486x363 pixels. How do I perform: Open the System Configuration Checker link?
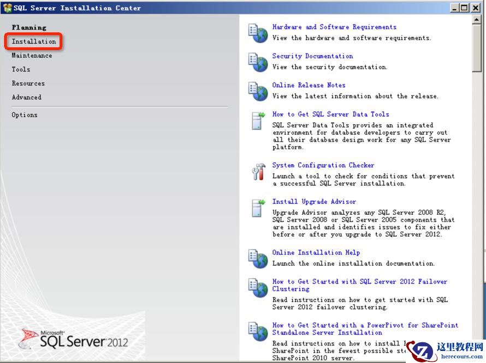click(323, 165)
